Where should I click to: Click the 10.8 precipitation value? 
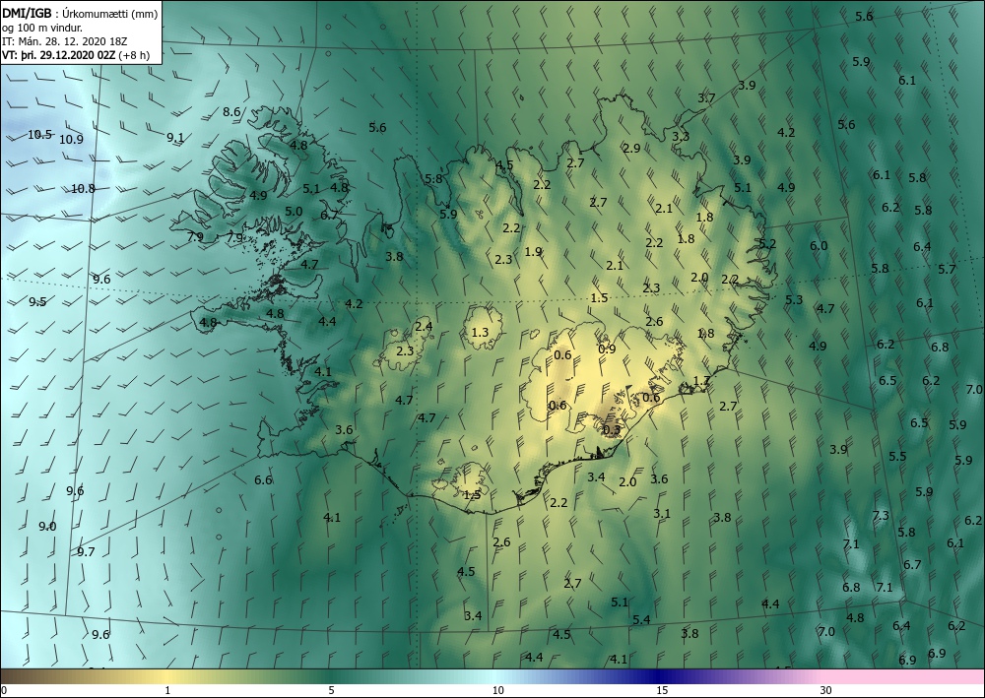pyautogui.click(x=83, y=188)
